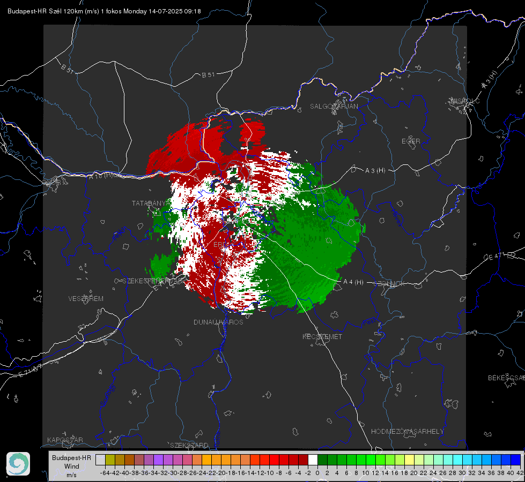Click the 42 scale value
The height and width of the screenshot is (482, 525).
[520, 473]
